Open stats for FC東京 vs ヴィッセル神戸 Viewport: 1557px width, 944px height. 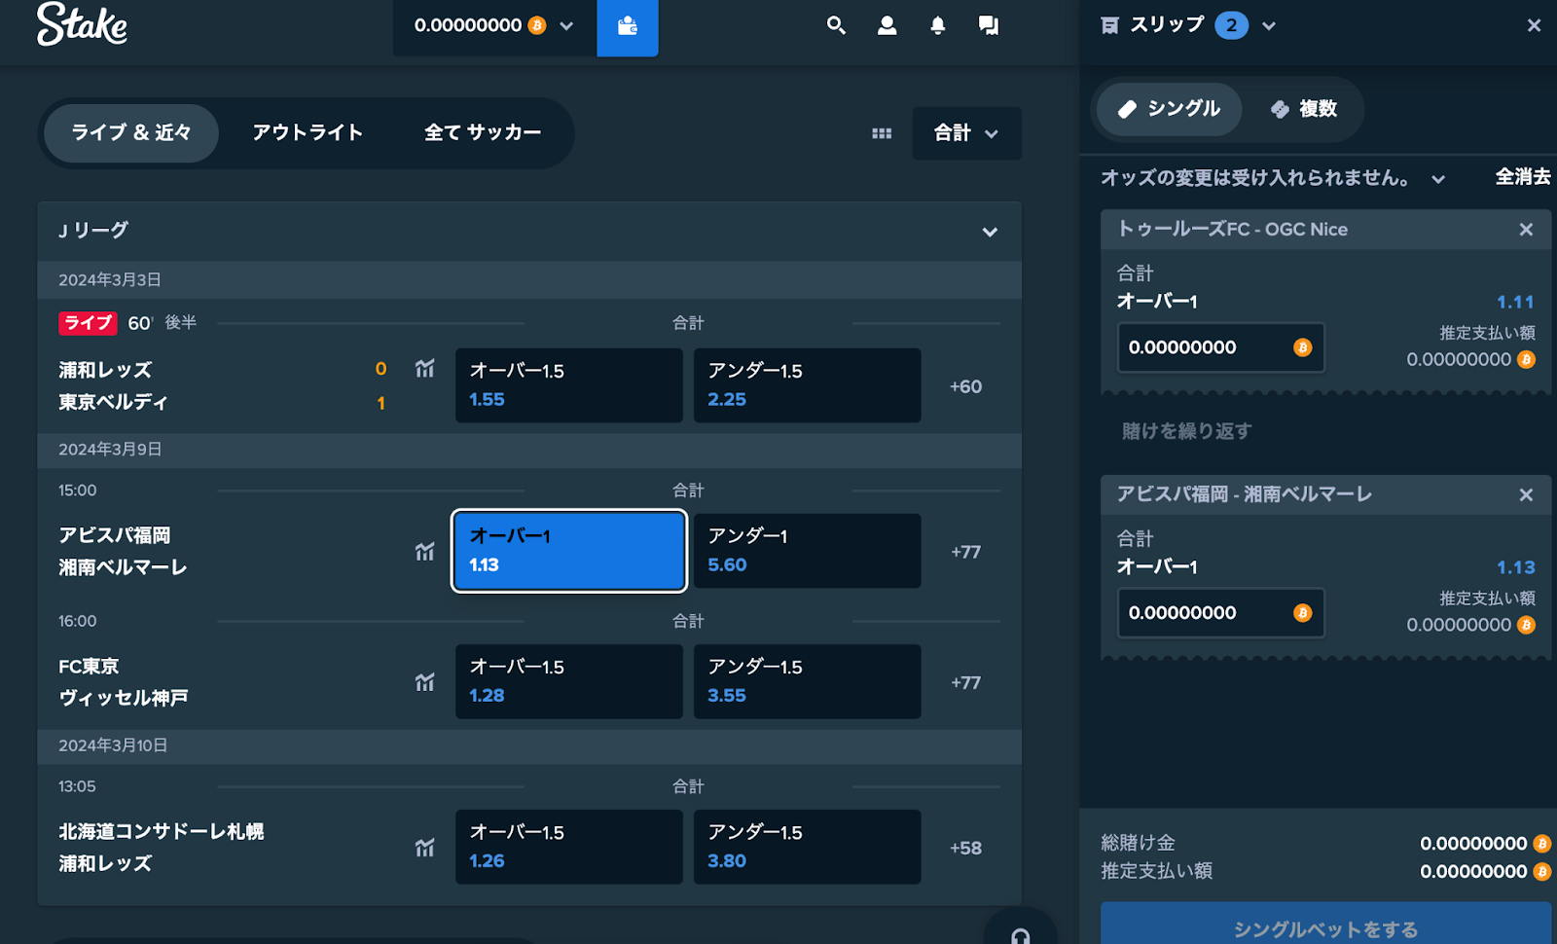click(x=425, y=681)
